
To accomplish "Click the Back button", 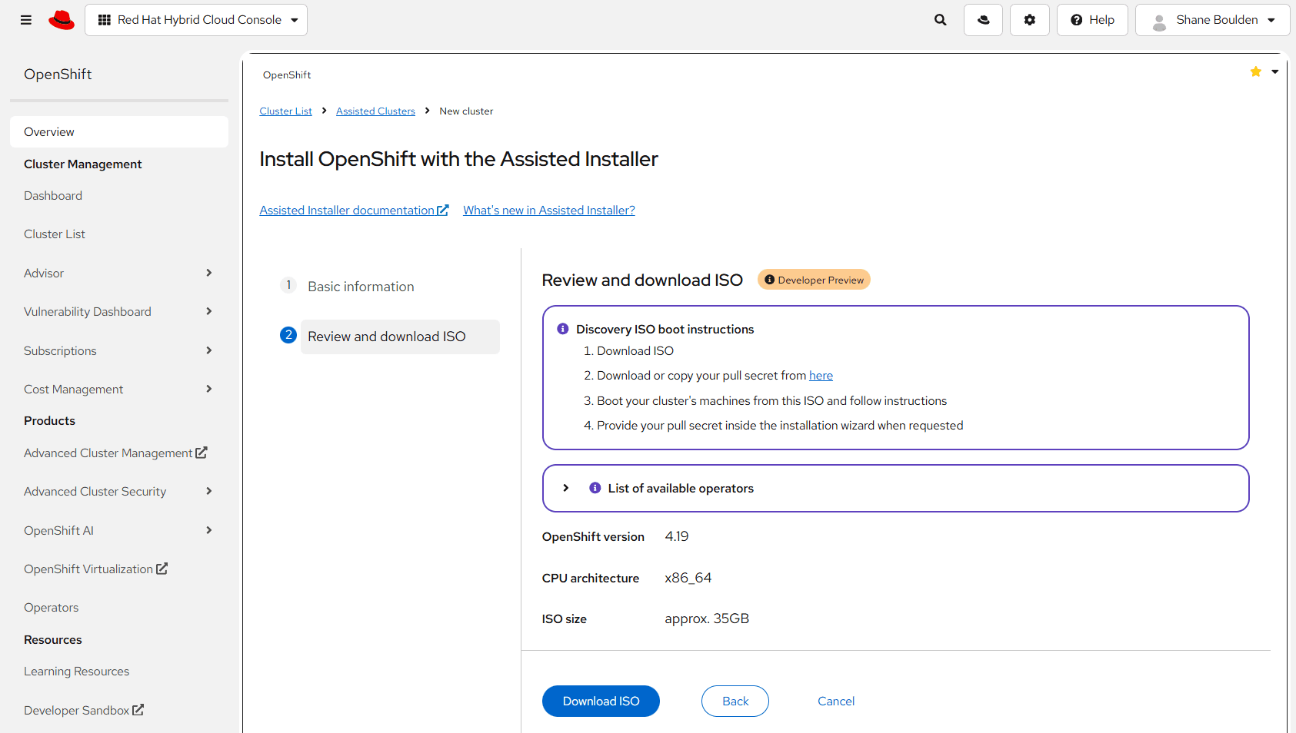I will pyautogui.click(x=735, y=701).
